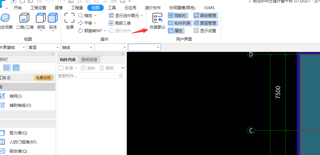Click the 新建 component button
The image size is (320, 155).
point(66,68)
